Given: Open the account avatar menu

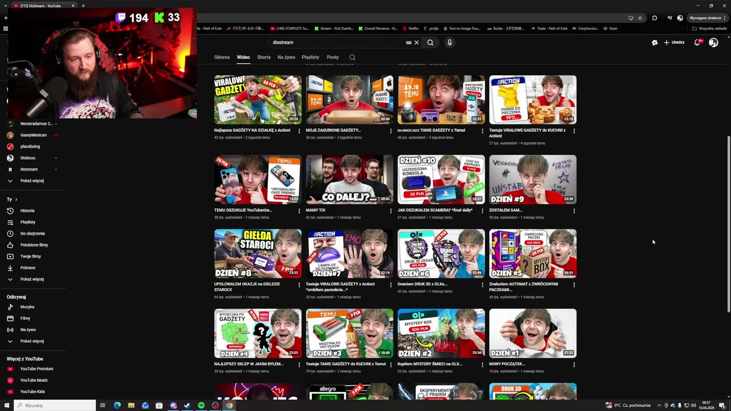Looking at the screenshot, I should (x=713, y=42).
